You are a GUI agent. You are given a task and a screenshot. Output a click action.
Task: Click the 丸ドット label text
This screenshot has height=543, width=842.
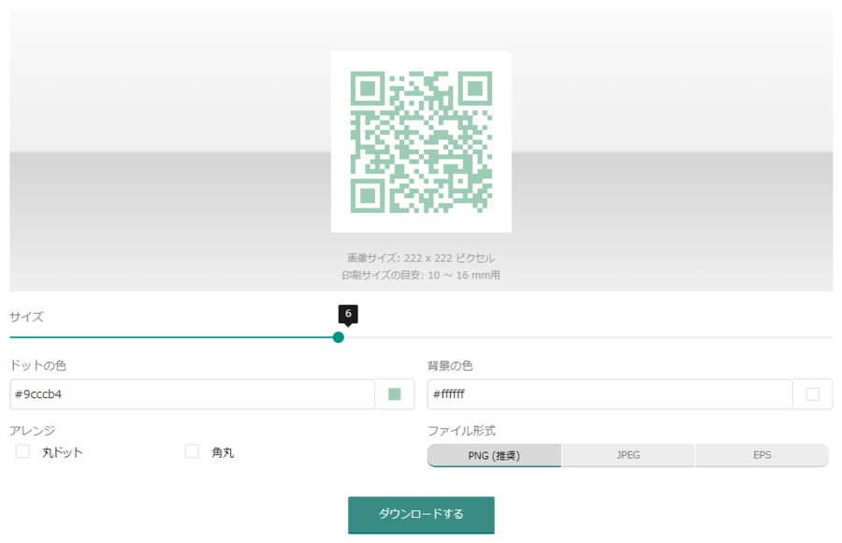click(63, 452)
